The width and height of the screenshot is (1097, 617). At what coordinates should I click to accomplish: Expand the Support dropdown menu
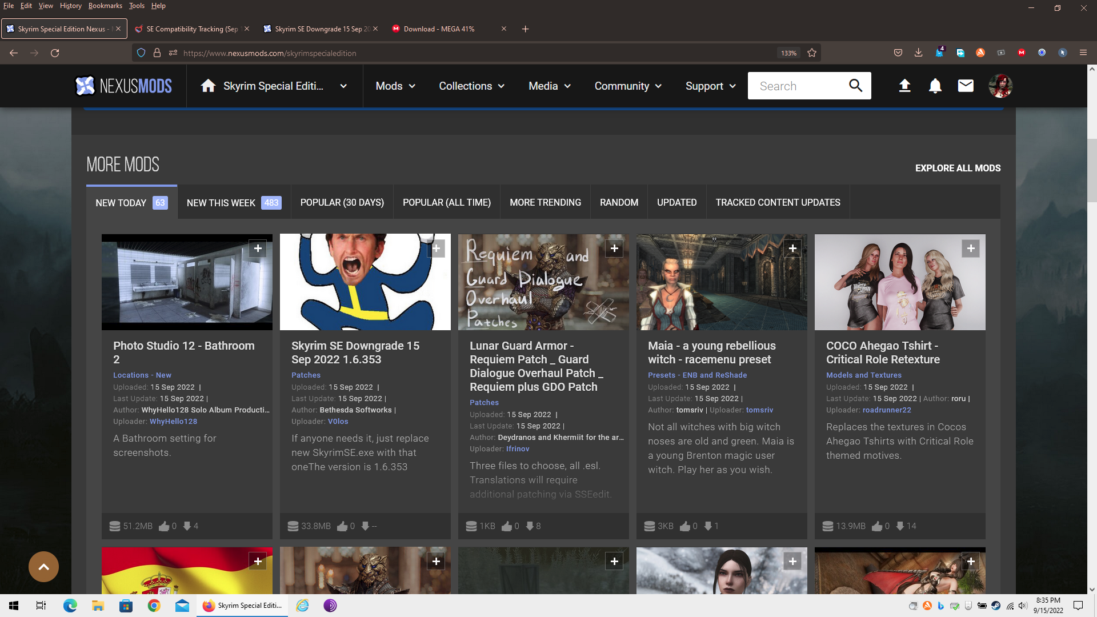(711, 86)
